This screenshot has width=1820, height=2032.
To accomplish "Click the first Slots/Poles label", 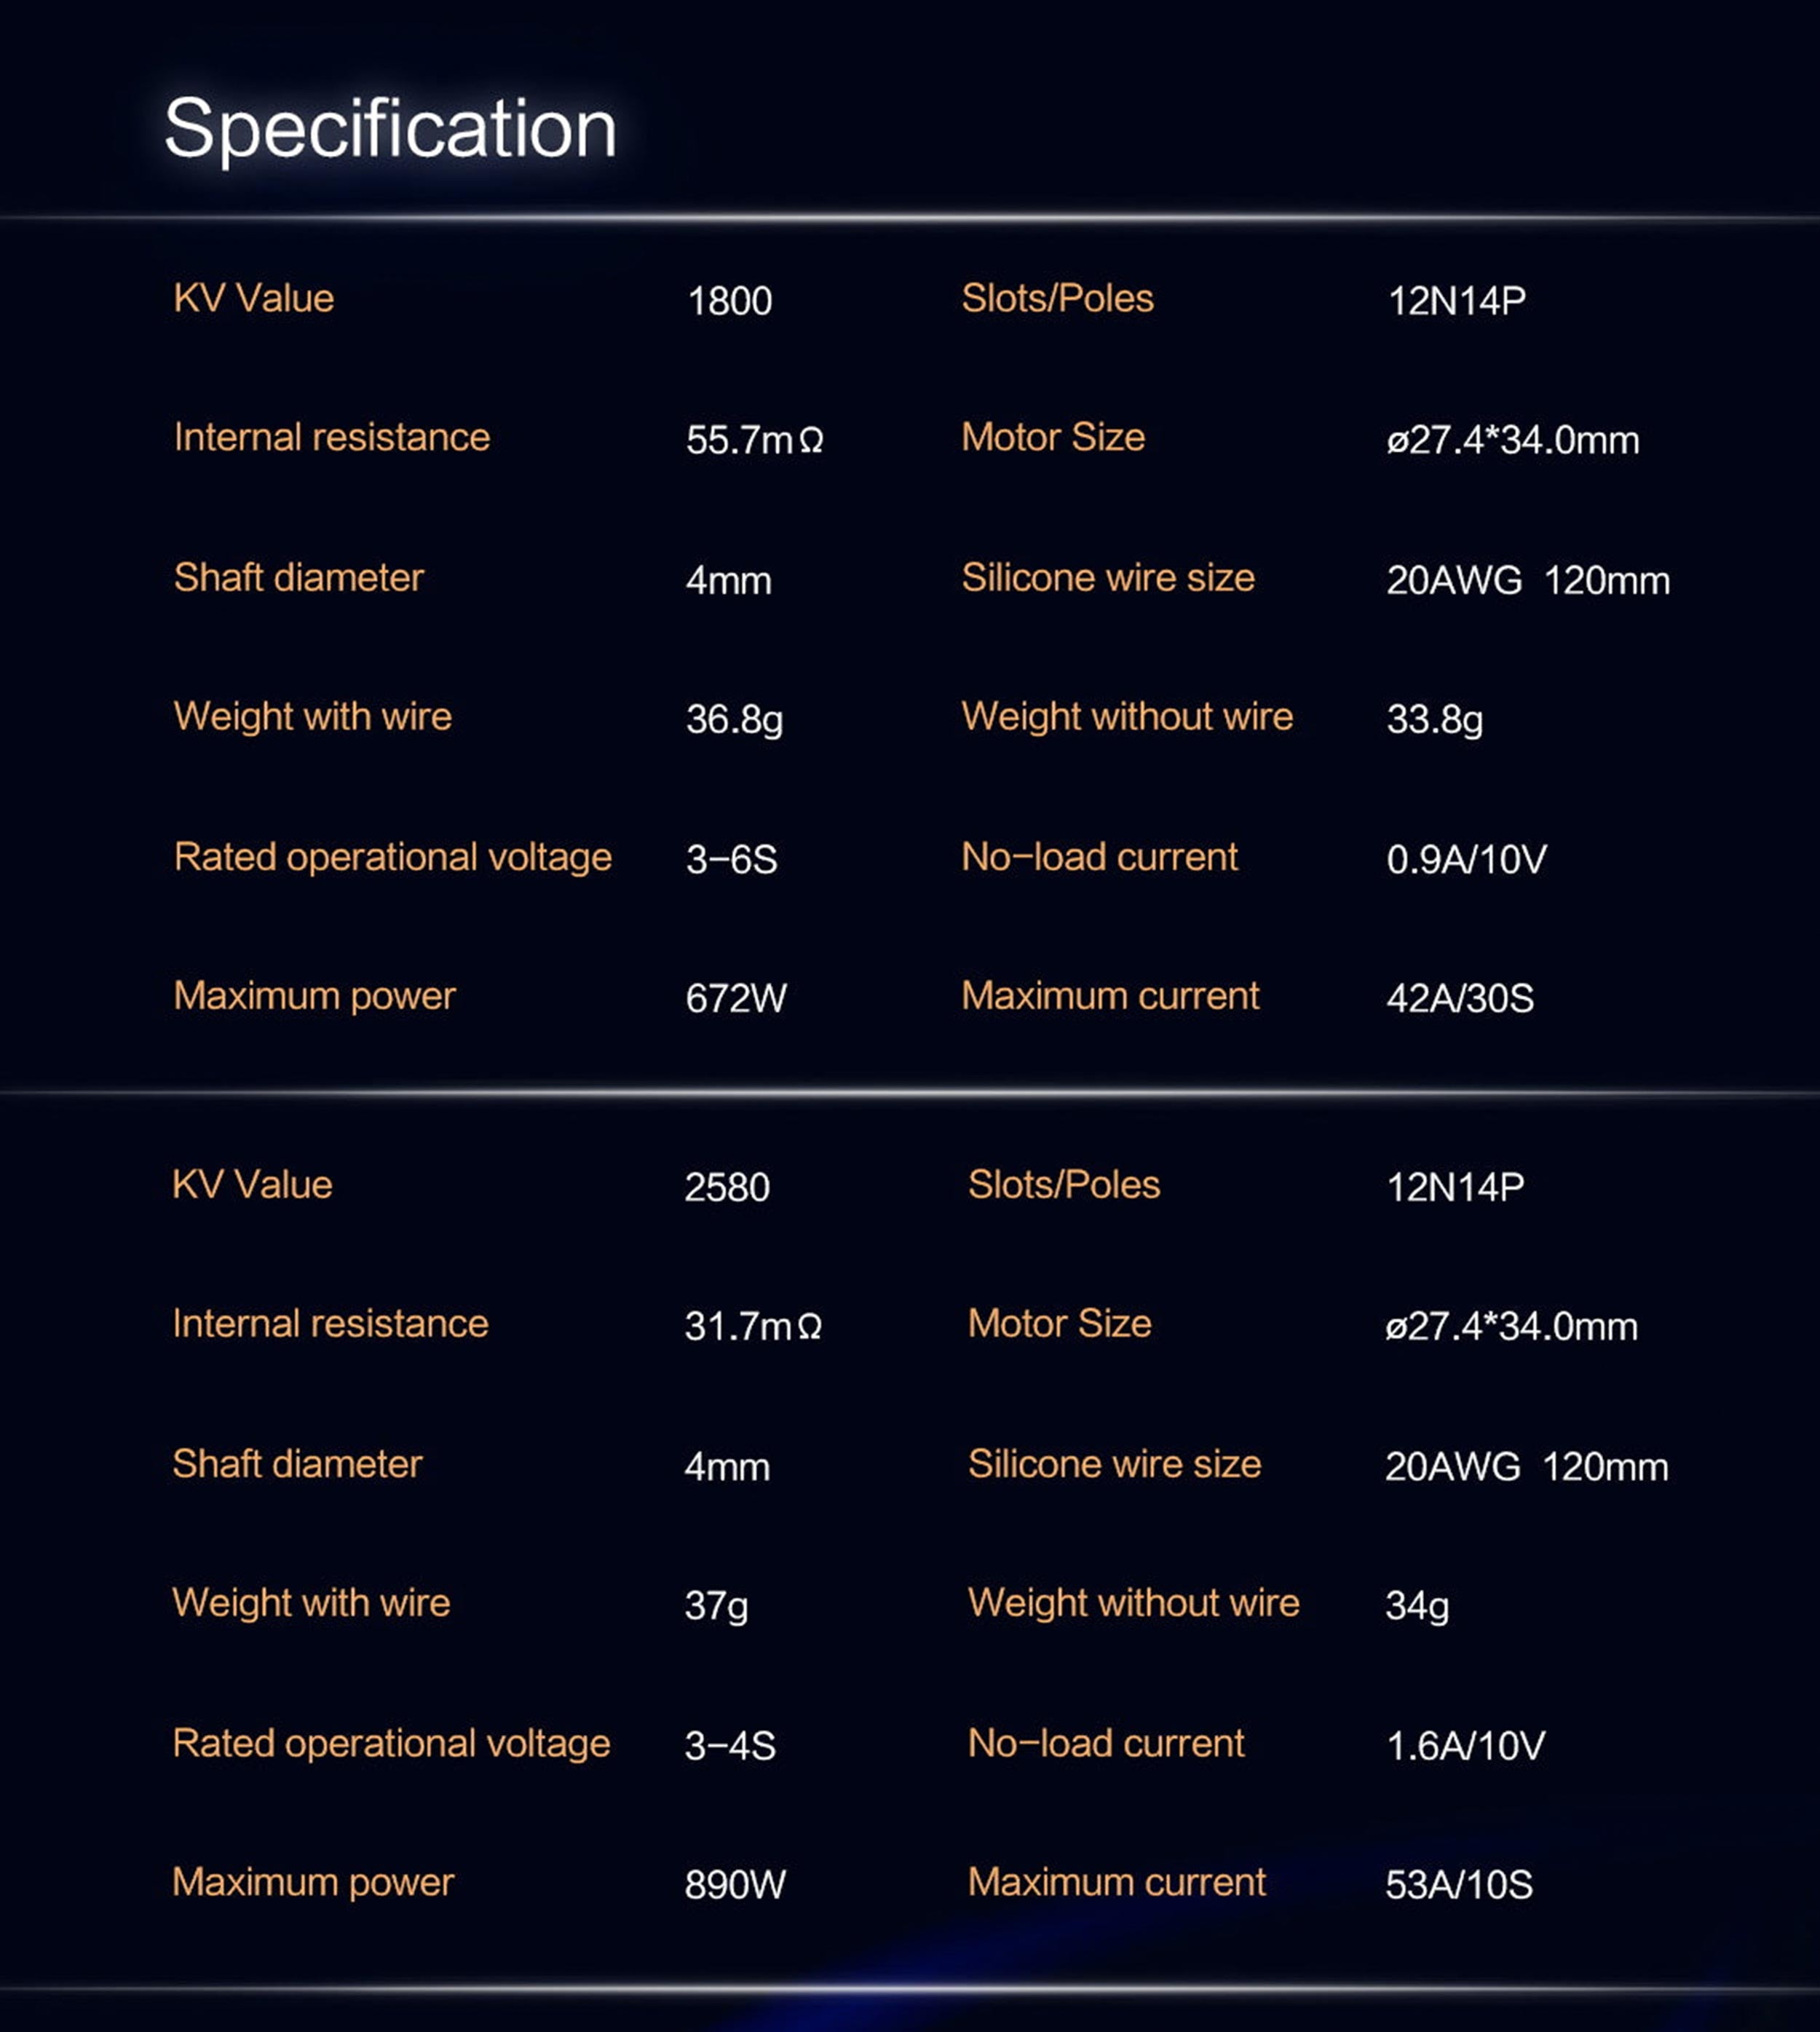I will 1057,298.
